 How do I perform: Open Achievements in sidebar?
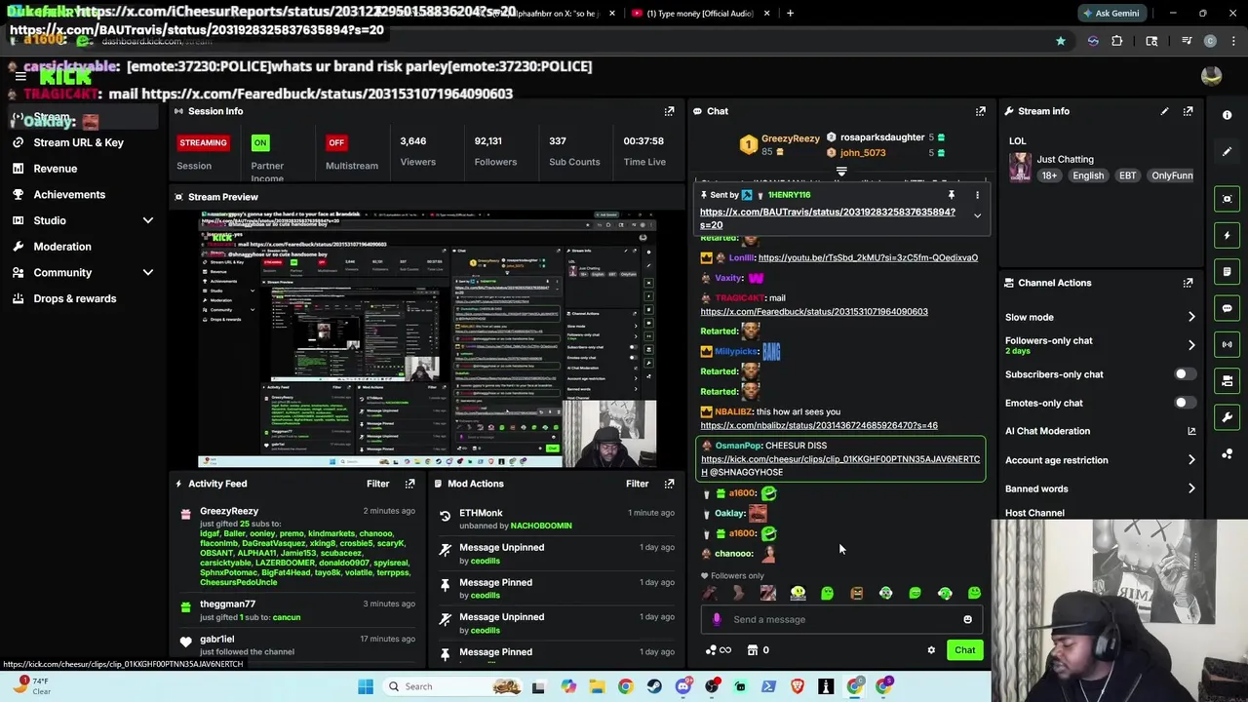pos(69,194)
